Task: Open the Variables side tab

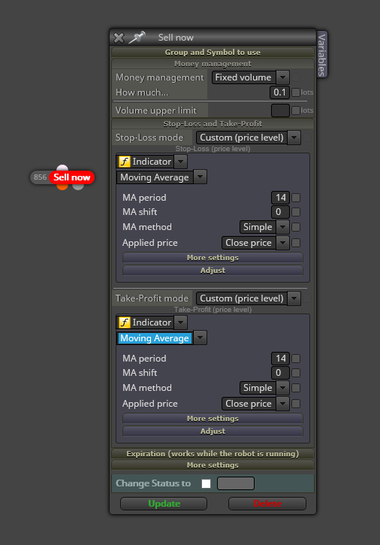Action: (x=322, y=55)
